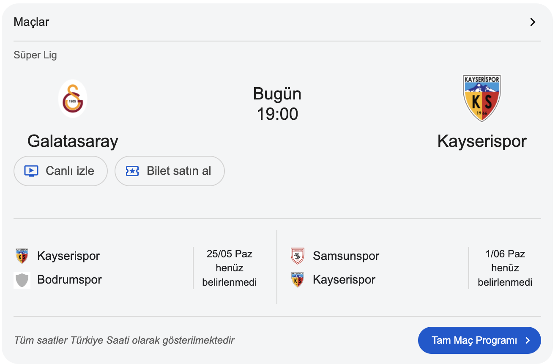
Task: Click the live TV icon in Canlı izle
Action: tap(31, 171)
